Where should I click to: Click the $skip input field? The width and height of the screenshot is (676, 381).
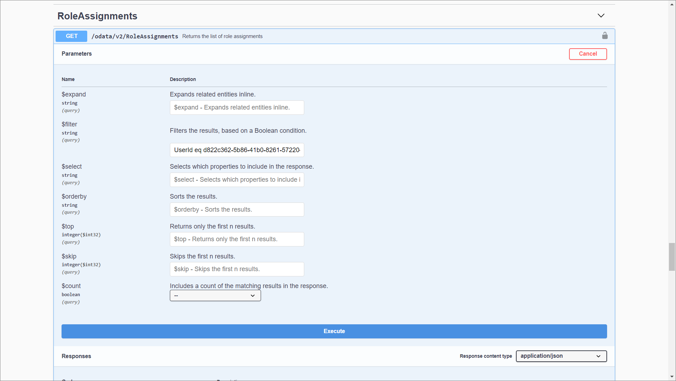pyautogui.click(x=237, y=269)
